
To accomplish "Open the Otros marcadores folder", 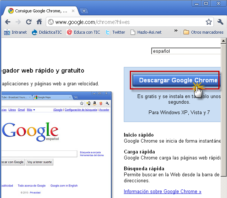I will click(203, 32).
